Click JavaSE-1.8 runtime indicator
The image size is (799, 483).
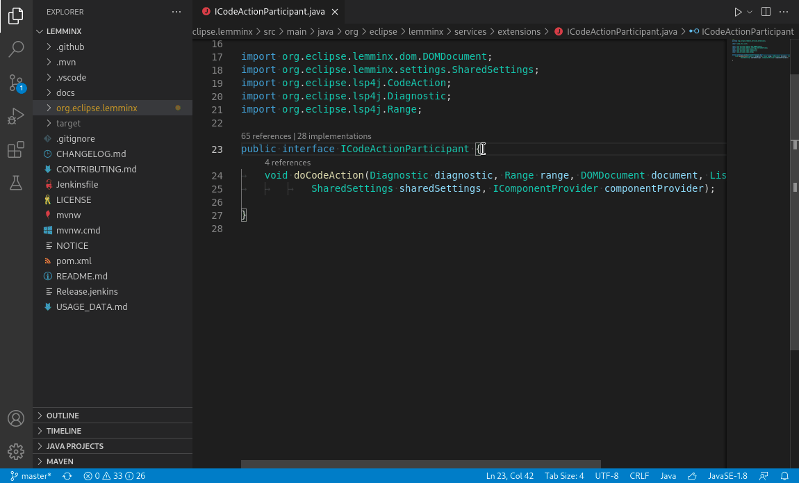click(x=727, y=476)
